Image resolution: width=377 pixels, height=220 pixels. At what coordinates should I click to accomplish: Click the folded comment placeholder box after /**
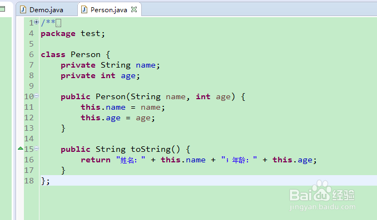58,23
